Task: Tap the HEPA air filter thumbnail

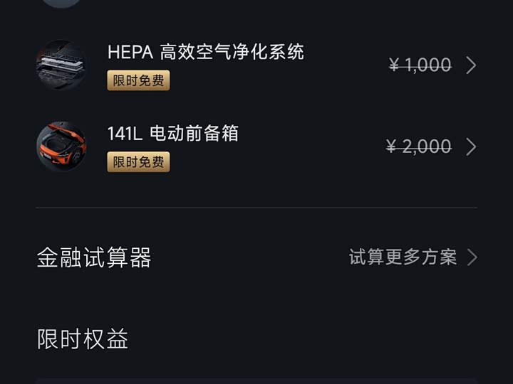Action: pos(61,65)
